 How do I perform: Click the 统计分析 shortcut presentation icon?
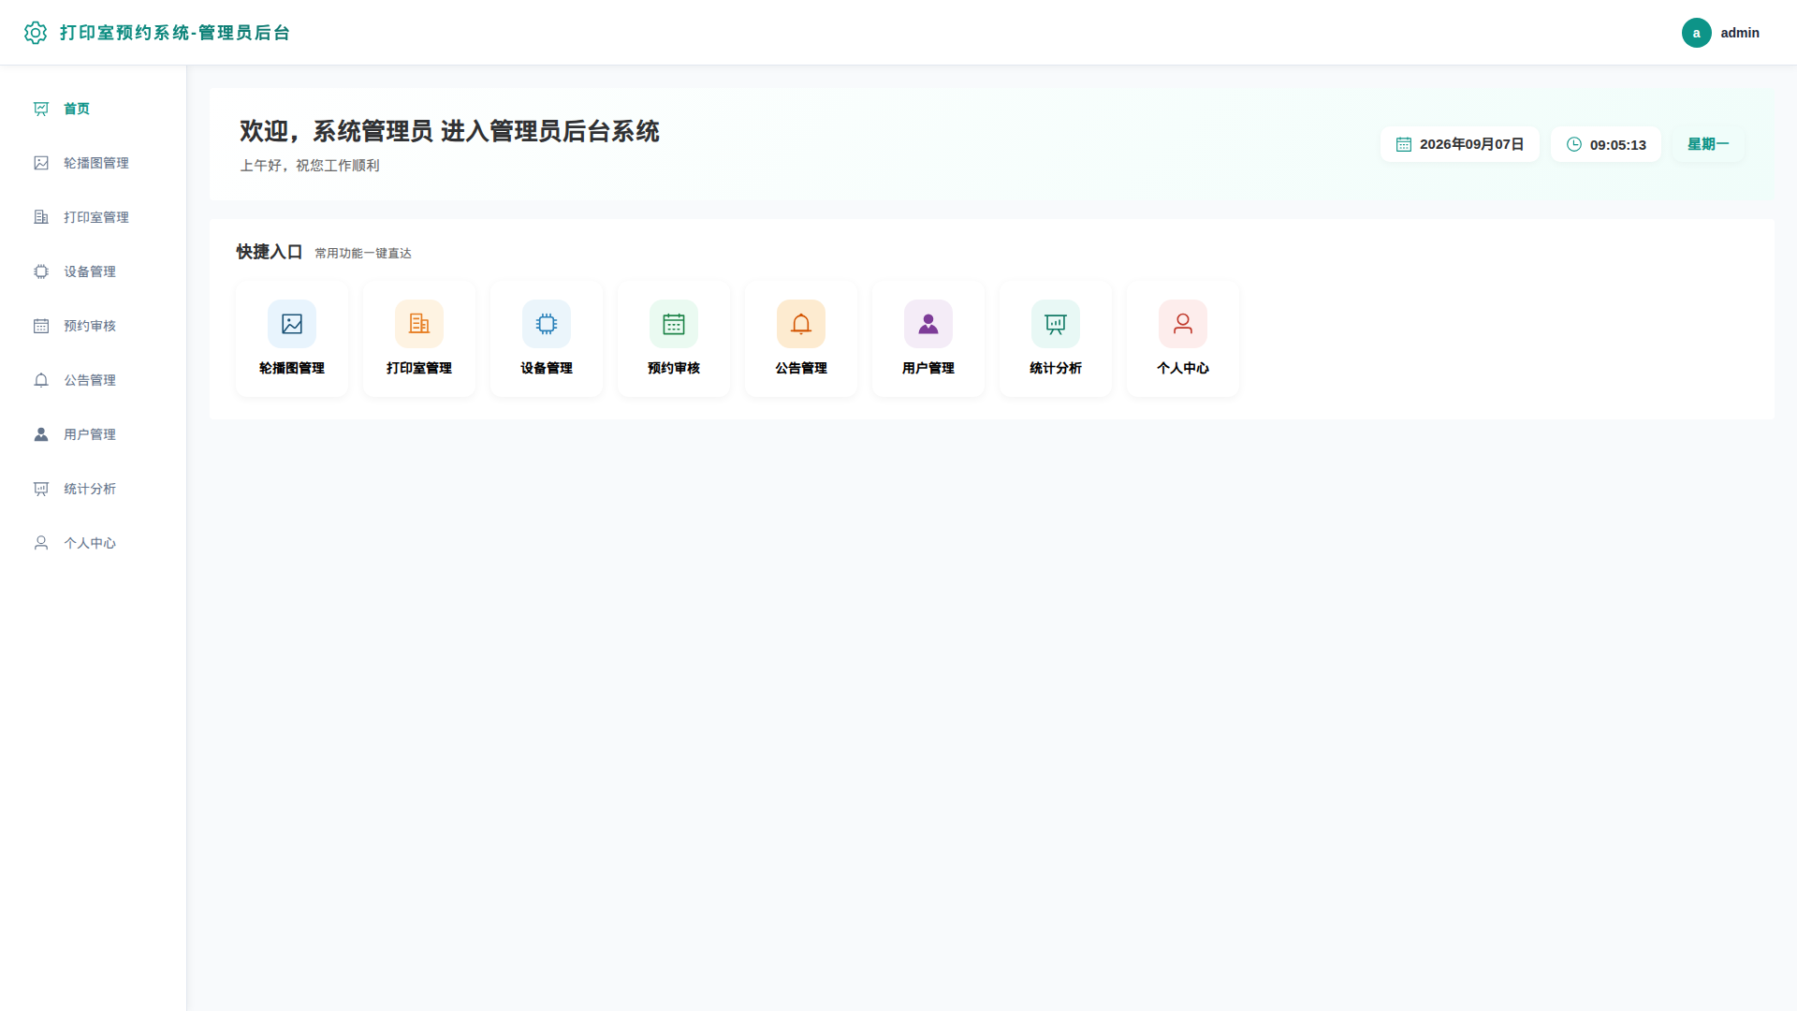coord(1056,324)
